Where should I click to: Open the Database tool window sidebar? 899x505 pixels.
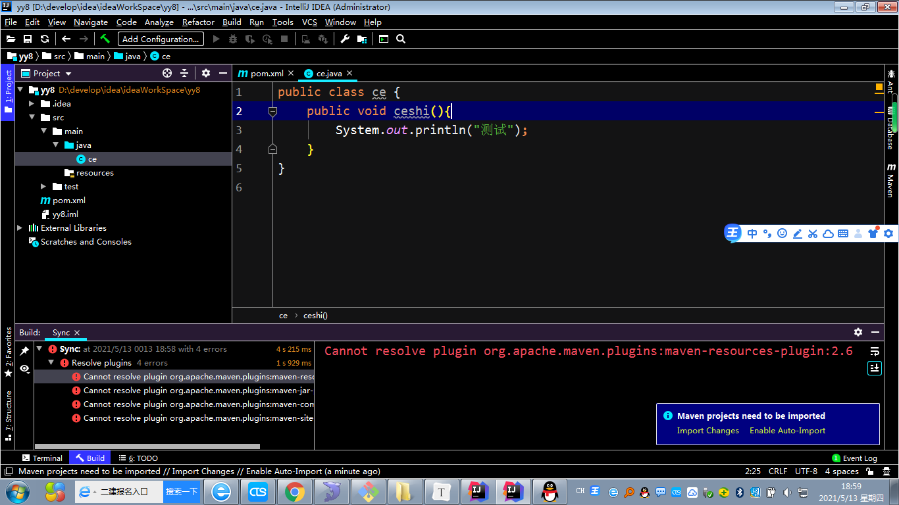[x=890, y=128]
